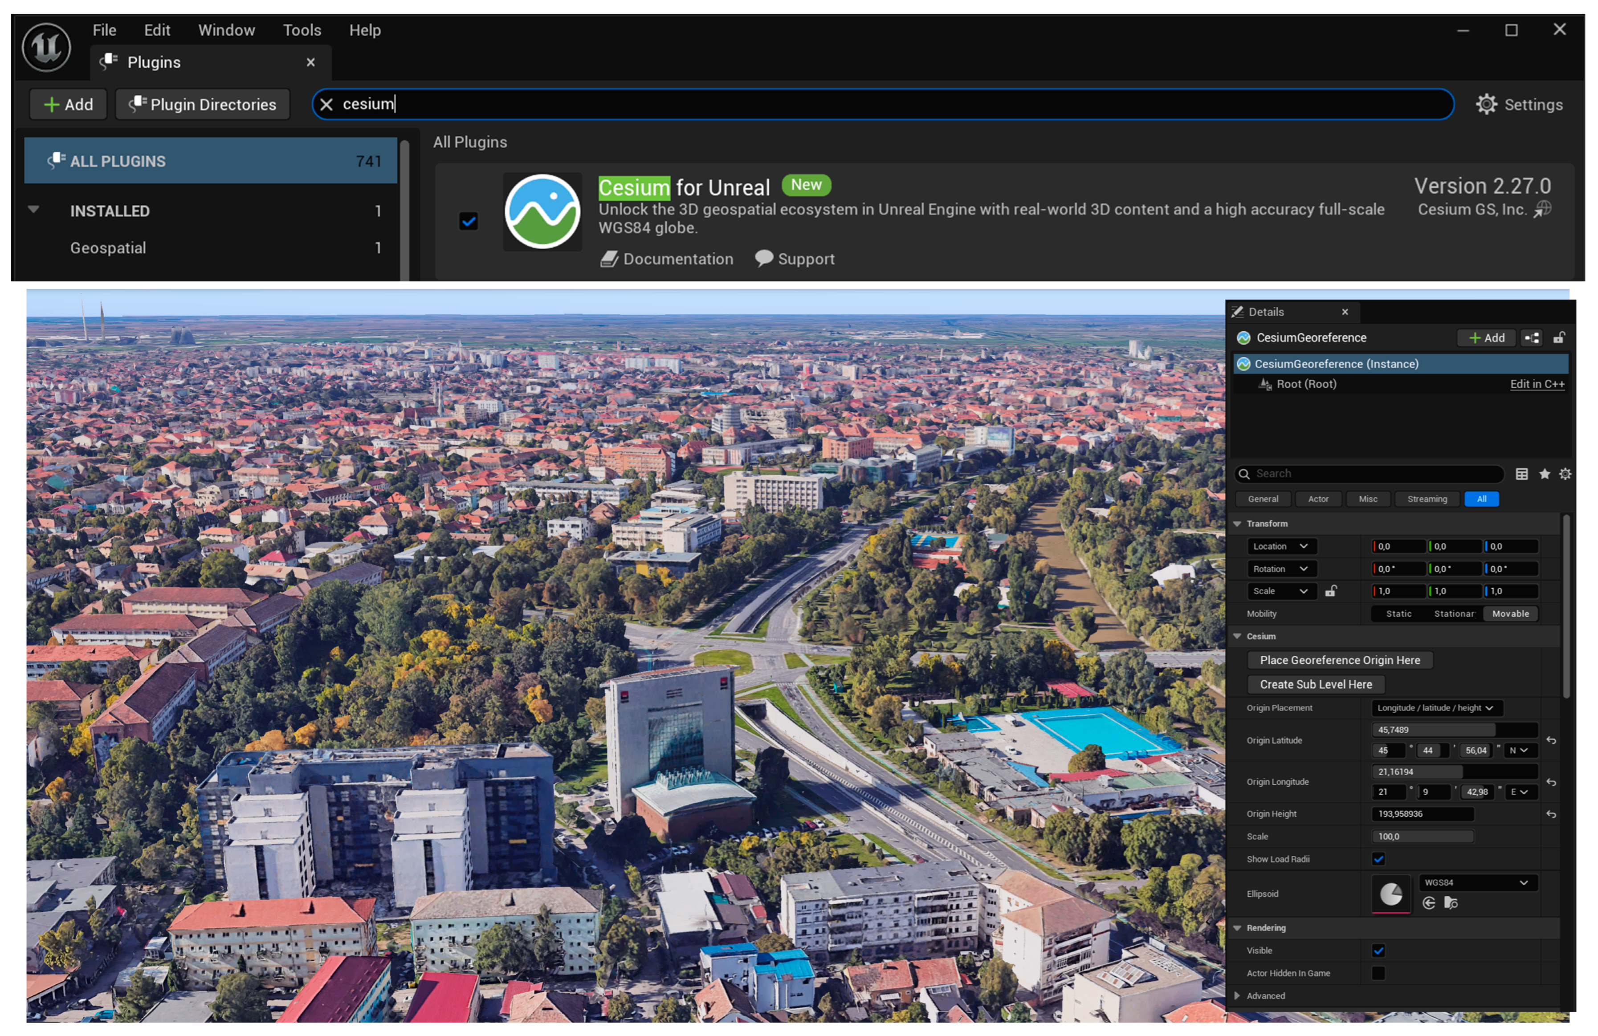Click the Ellipsoid asset thumbnail

pyautogui.click(x=1390, y=894)
